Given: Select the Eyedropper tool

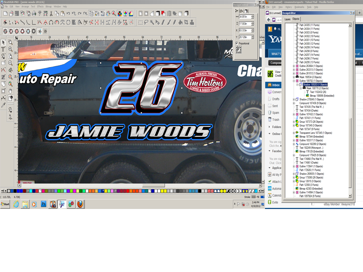Looking at the screenshot, I should click(x=4, y=105).
